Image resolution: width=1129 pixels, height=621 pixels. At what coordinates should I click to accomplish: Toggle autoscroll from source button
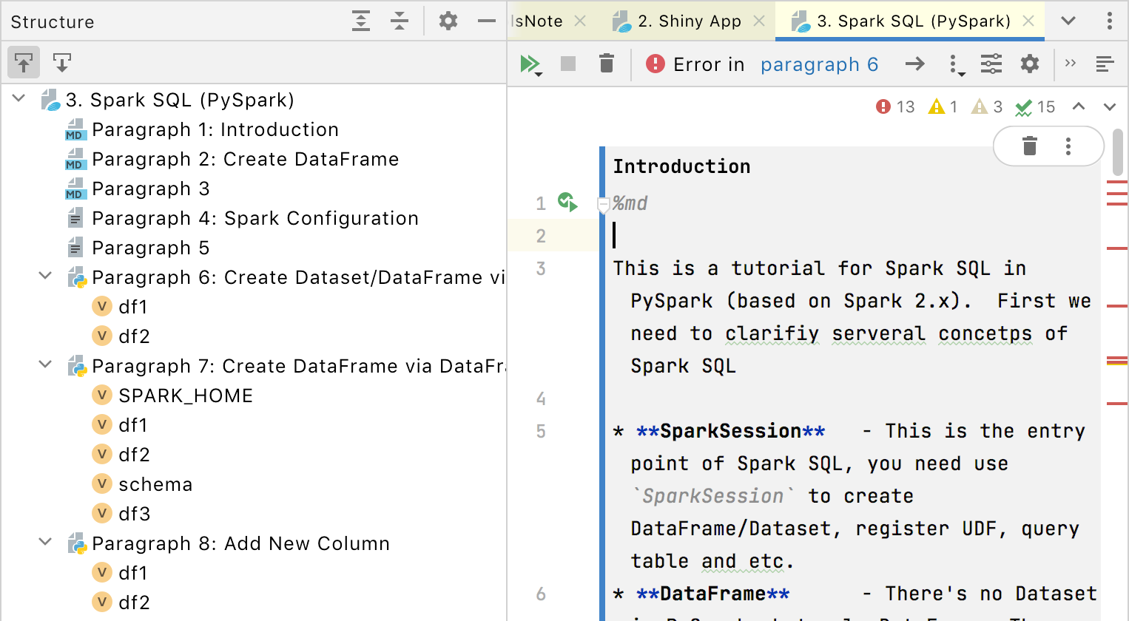coord(62,63)
